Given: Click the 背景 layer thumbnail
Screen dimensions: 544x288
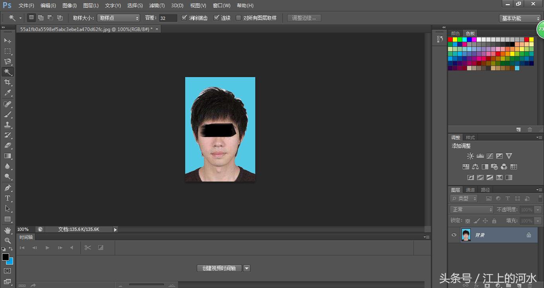Looking at the screenshot, I should 466,235.
